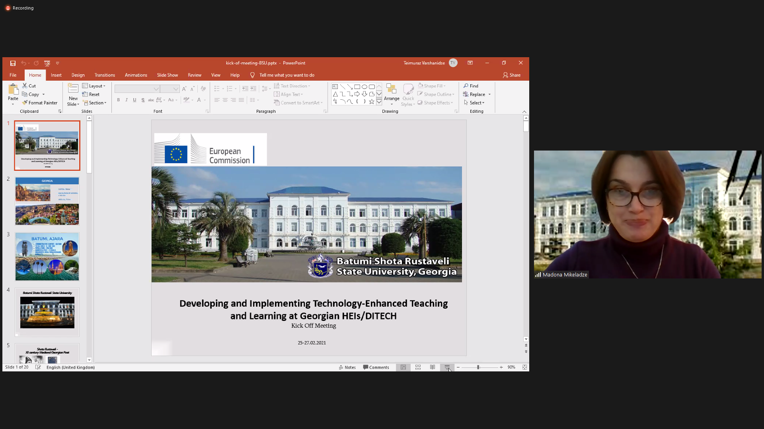Screen dimensions: 764x429
Task: Toggle Normal view button in status bar
Action: [x=403, y=367]
